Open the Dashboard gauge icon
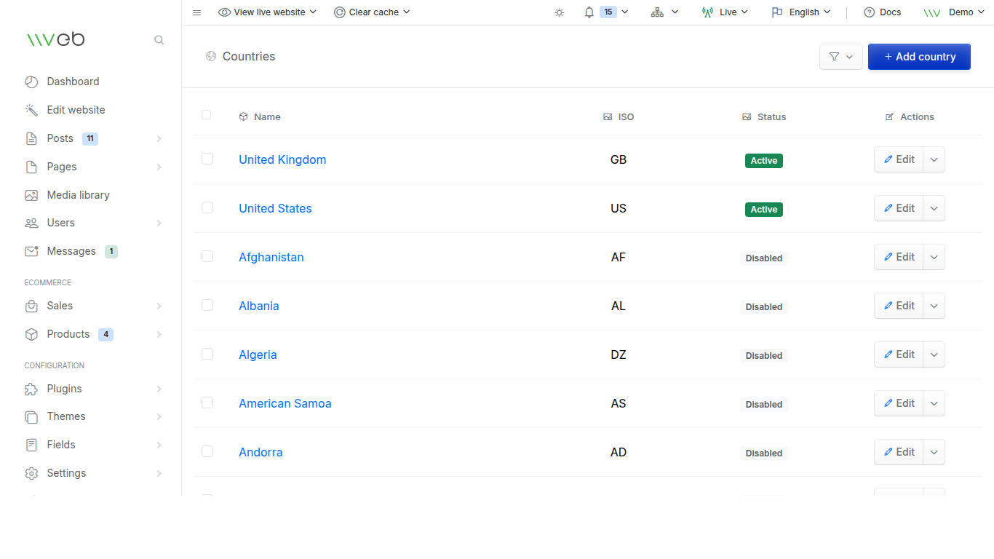Image resolution: width=994 pixels, height=559 pixels. pos(31,82)
